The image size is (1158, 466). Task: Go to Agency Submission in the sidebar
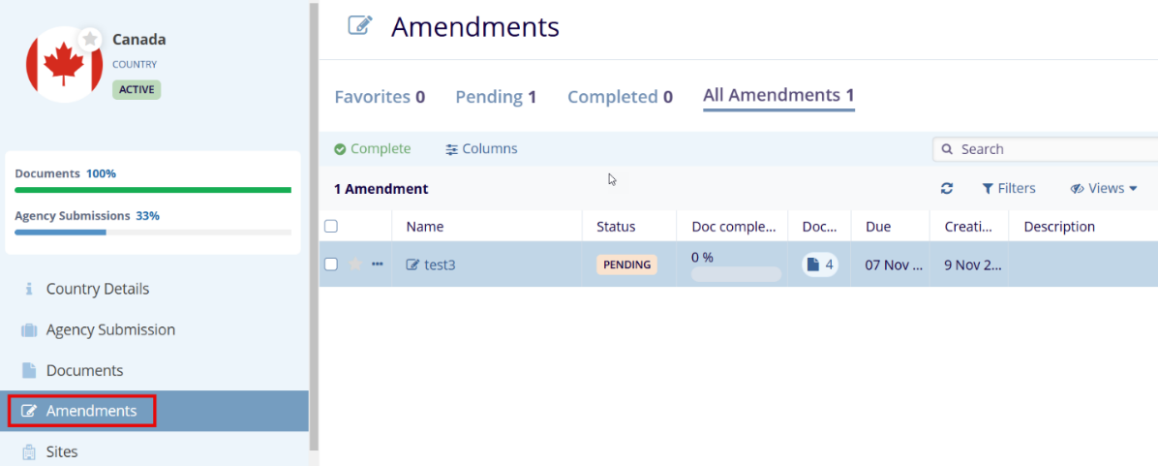110,329
